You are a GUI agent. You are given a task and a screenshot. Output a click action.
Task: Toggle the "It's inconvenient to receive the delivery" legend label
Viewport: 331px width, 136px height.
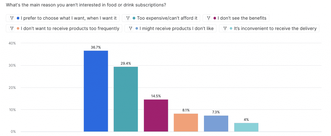point(275,28)
